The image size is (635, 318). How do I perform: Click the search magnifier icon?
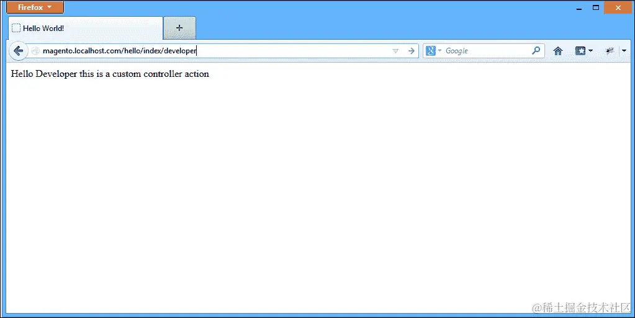pos(536,51)
